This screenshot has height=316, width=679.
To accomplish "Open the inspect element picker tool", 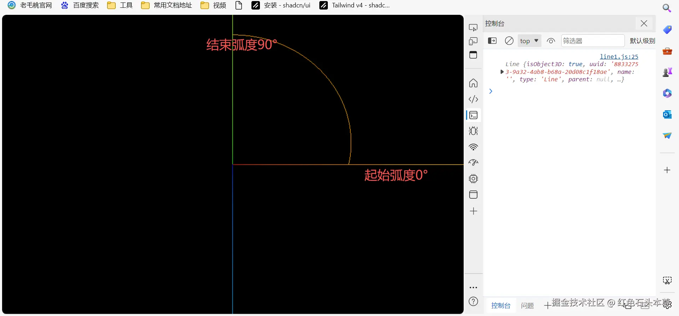I will click(x=473, y=28).
